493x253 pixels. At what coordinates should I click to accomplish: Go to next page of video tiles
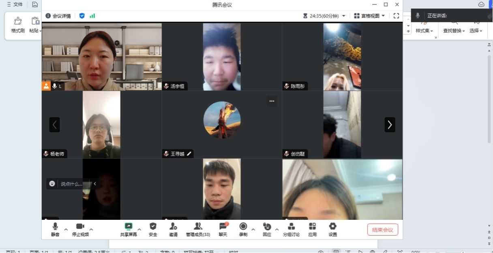point(390,125)
